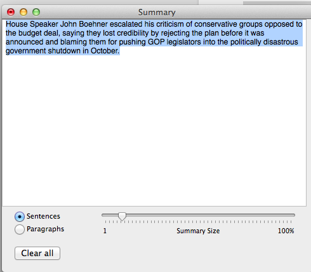Click slider track end above 100% label
Viewport: 311px width, 272px height.
293,215
